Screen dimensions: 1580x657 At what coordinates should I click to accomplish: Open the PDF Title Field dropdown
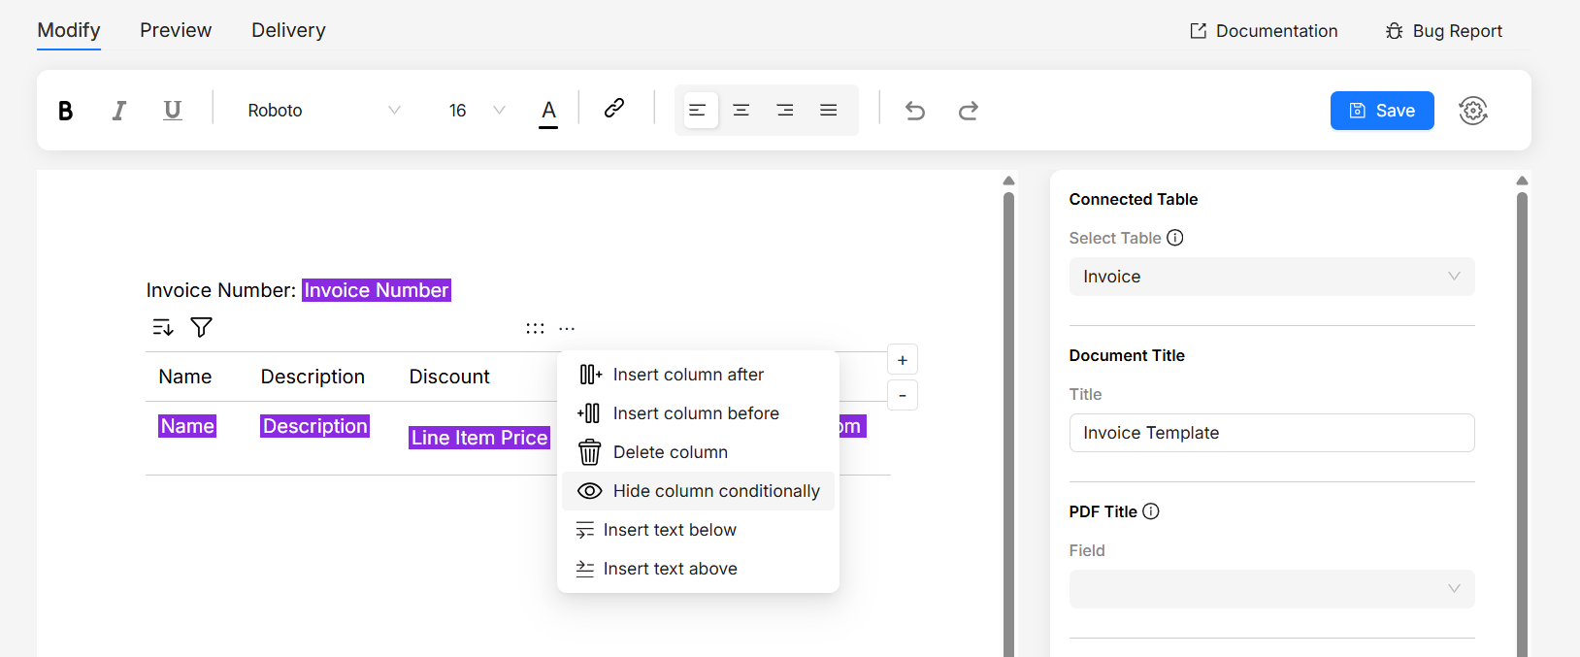coord(1271,589)
